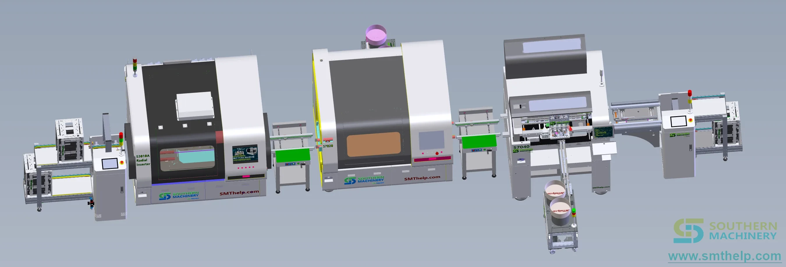Click the red emergency stop on S7020
Screen dimensions: 786x267
(x=437, y=153)
